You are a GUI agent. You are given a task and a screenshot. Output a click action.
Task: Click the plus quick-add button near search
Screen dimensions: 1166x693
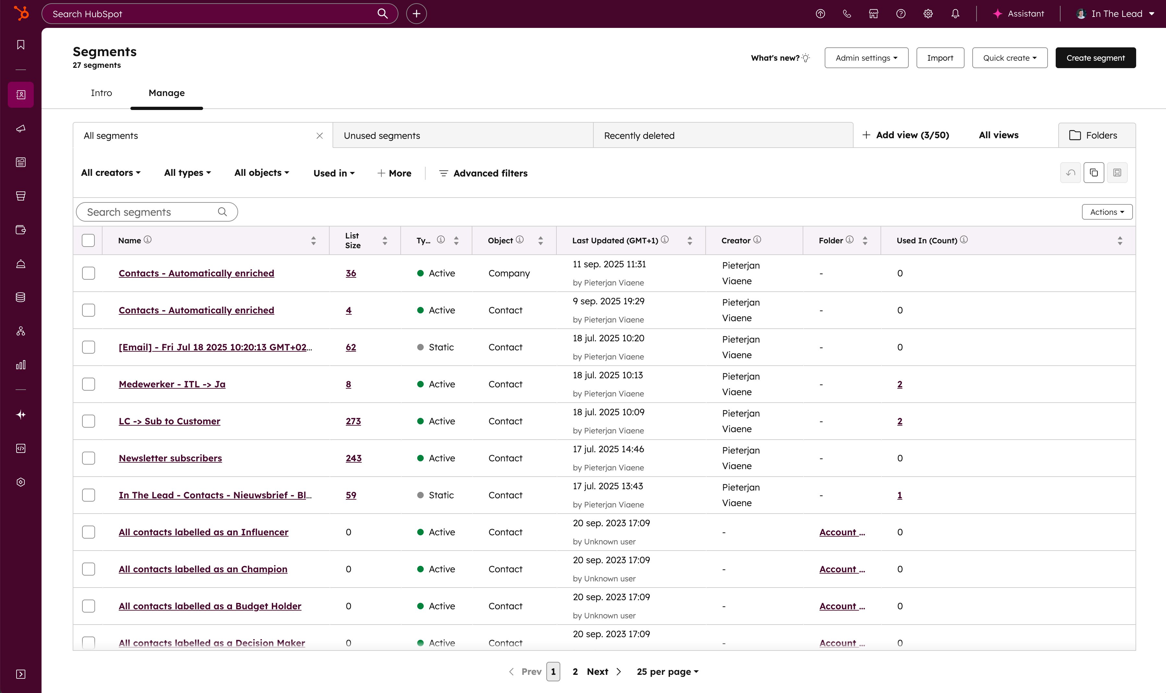pyautogui.click(x=416, y=14)
